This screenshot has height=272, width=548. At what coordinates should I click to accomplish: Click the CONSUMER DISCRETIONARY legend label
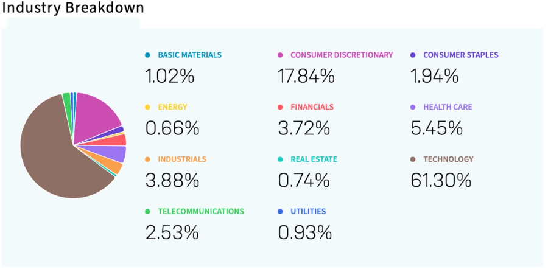click(342, 55)
